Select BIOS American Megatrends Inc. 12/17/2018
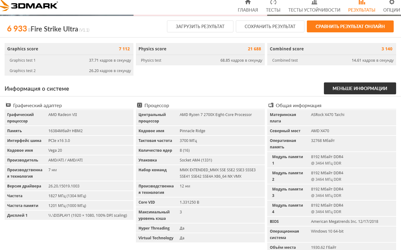Screen dimensions: 401x250 click(x=345, y=222)
